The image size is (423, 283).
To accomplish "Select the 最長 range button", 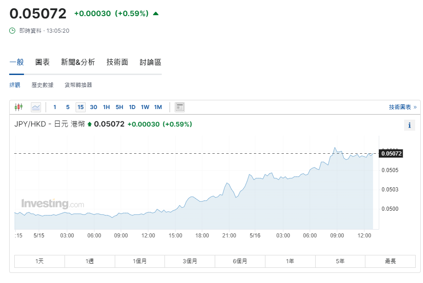I will [x=390, y=261].
